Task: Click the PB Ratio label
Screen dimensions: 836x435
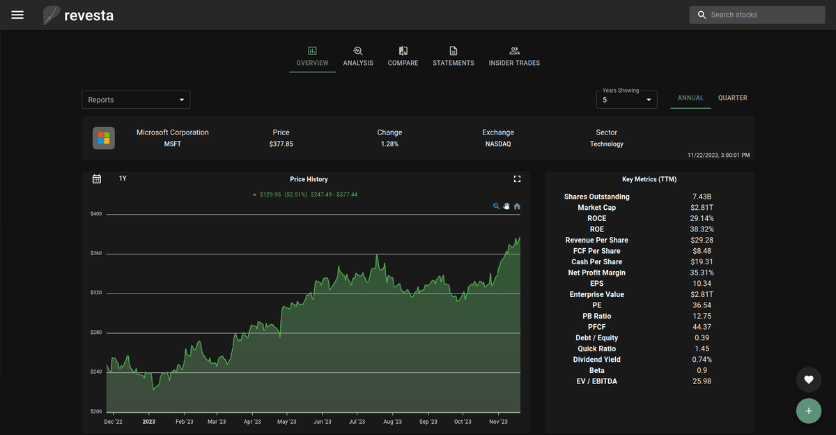Action: point(597,316)
